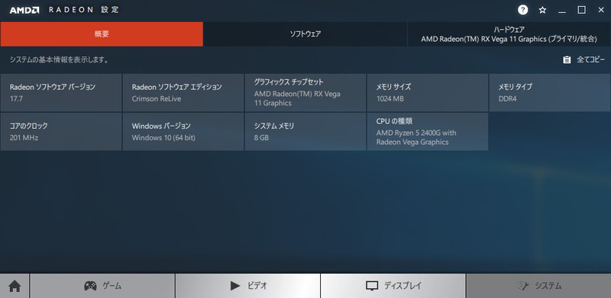Click the play icon for ビデオ
Viewport: 611px width, 298px height.
[235, 286]
